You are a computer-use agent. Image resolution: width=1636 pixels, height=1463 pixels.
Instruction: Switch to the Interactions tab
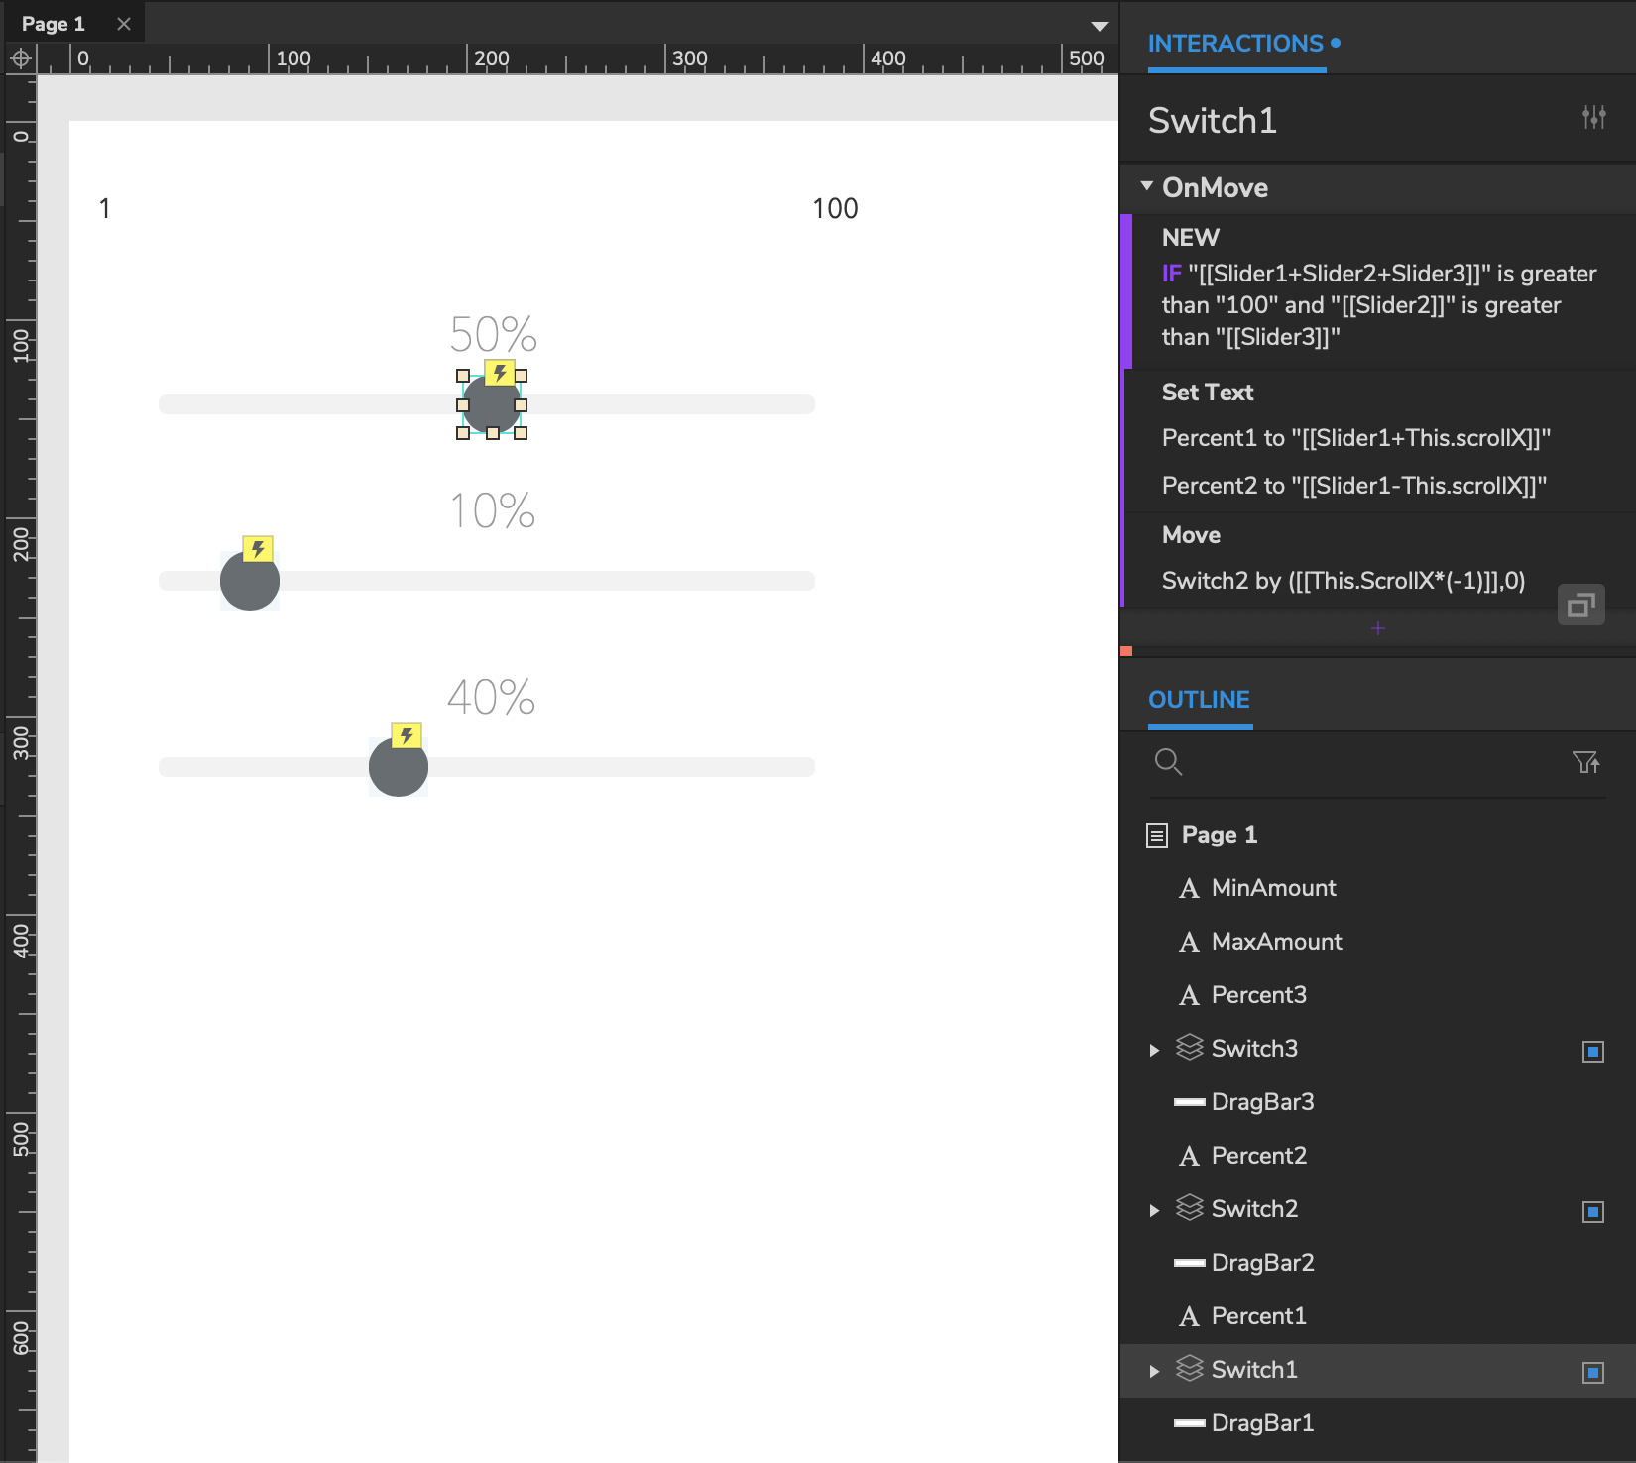(x=1235, y=44)
